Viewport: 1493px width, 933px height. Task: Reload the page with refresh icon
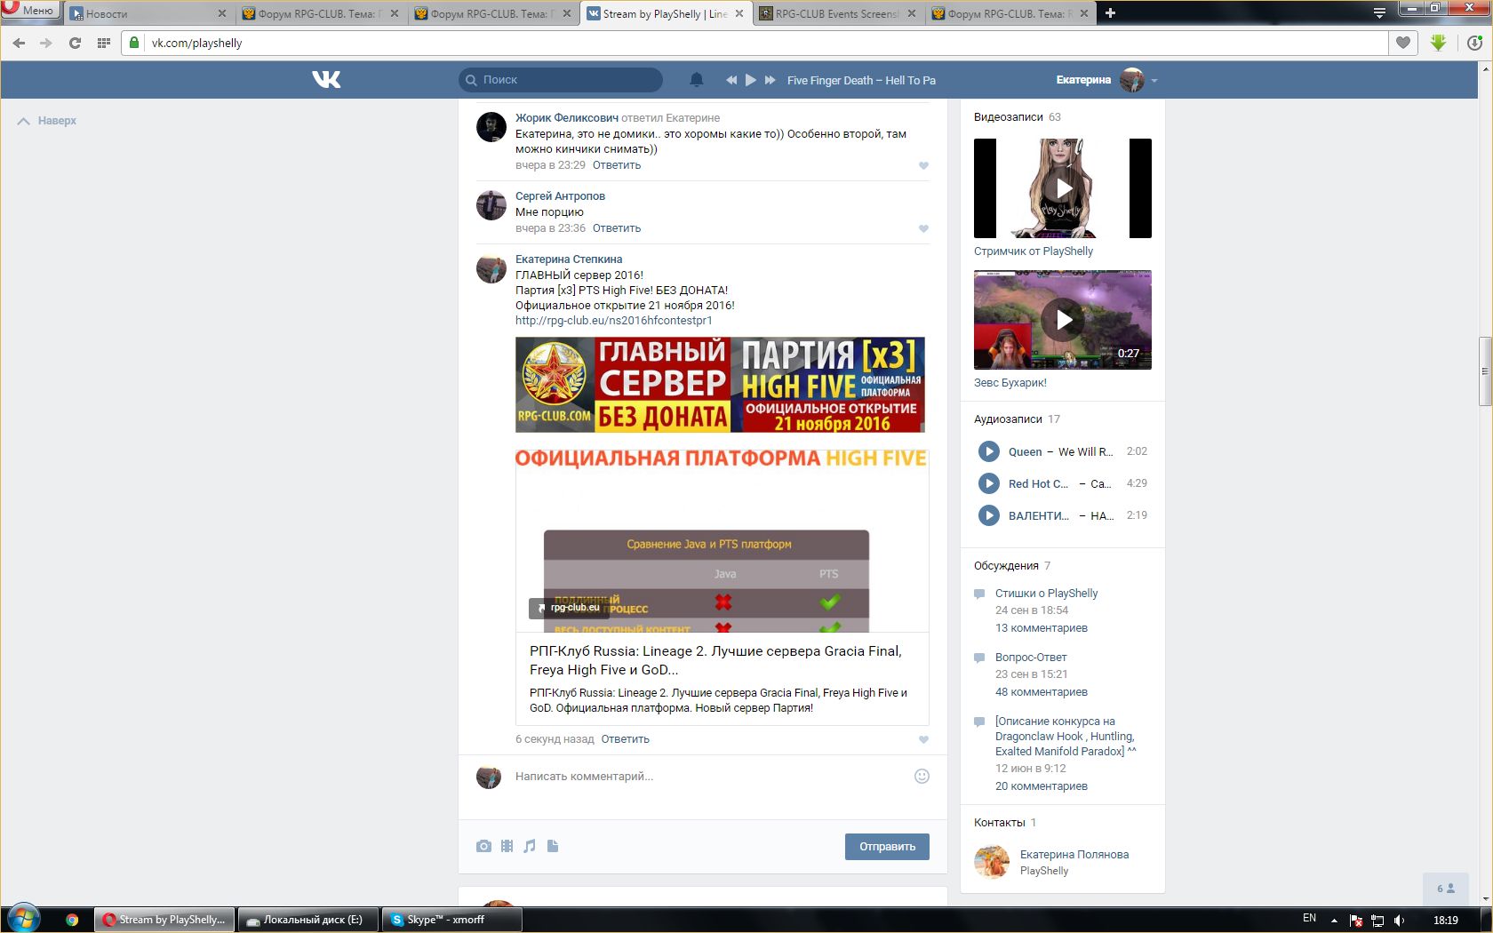point(76,43)
